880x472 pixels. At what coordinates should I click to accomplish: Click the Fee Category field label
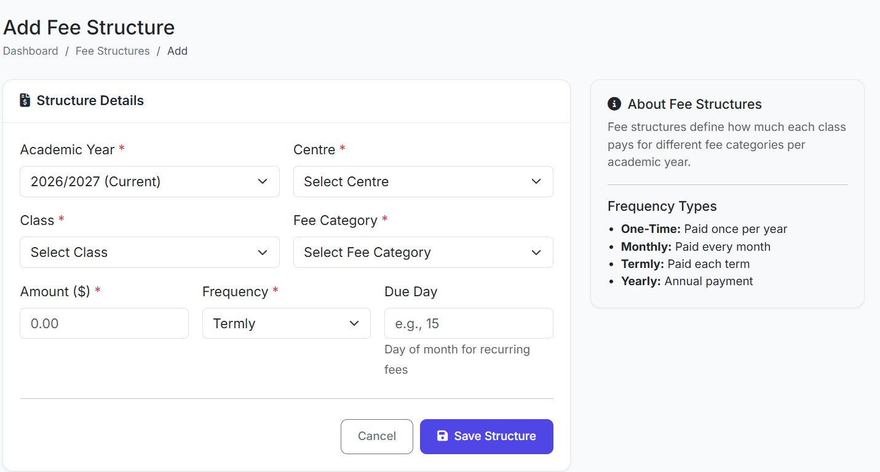(x=335, y=220)
